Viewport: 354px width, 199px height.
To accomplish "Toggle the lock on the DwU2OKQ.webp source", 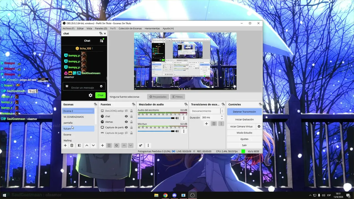I will tap(131, 111).
